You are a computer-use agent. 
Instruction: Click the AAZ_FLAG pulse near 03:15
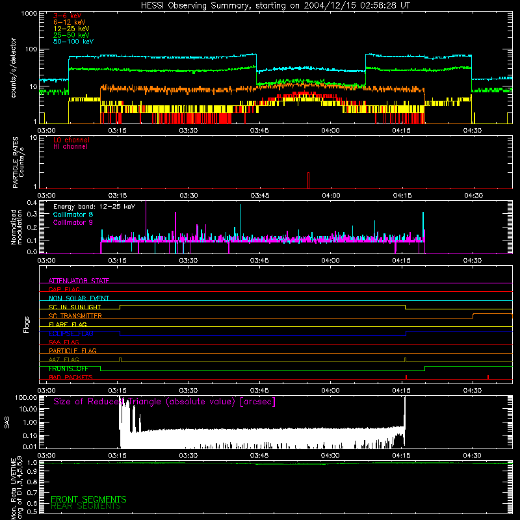pyautogui.click(x=120, y=360)
